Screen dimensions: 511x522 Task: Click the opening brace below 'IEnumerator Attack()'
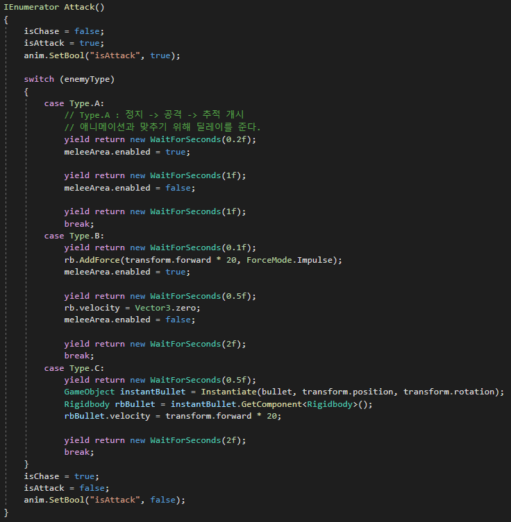point(6,19)
